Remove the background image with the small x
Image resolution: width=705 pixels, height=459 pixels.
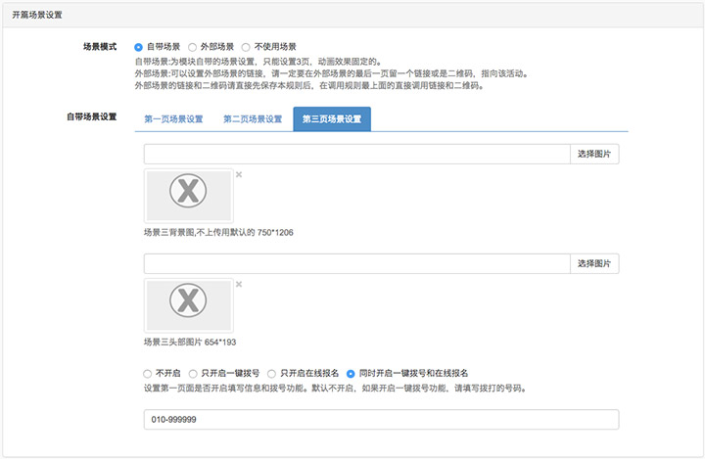click(x=239, y=174)
